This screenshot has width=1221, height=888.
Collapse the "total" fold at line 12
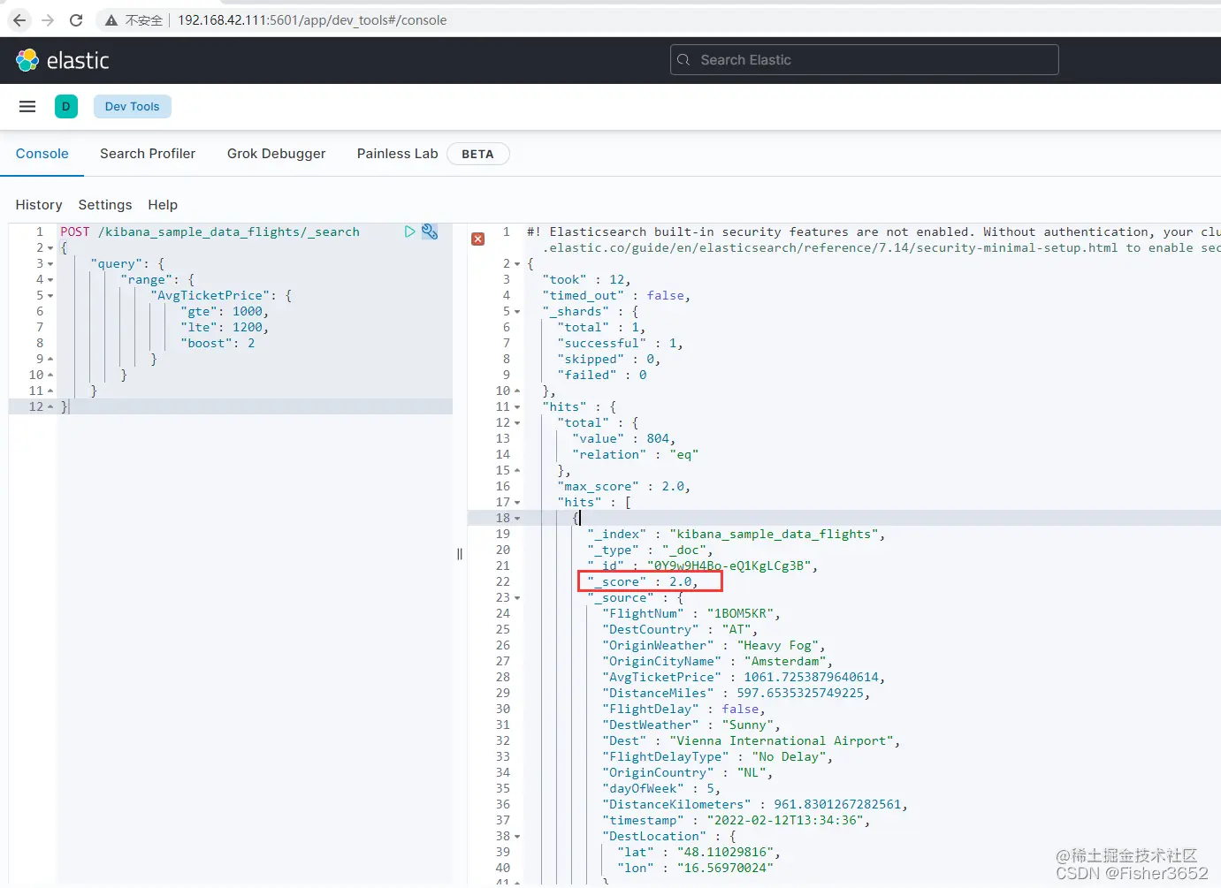[x=517, y=423]
